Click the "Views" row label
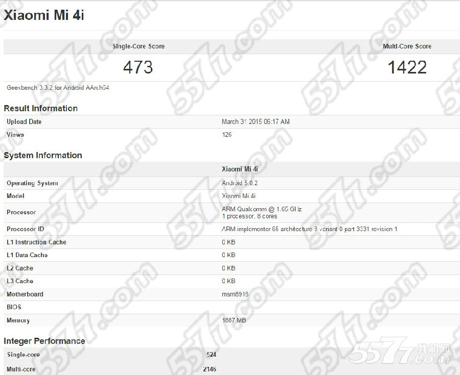Image resolution: width=460 pixels, height=375 pixels. click(15, 135)
